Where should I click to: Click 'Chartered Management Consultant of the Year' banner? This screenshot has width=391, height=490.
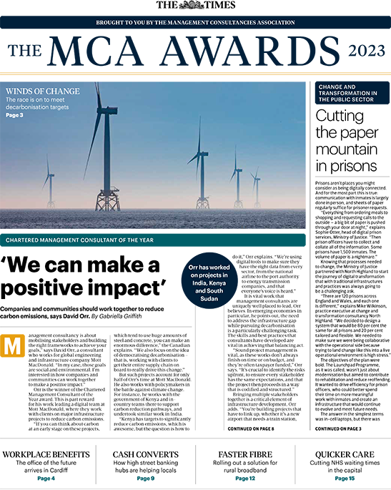point(153,240)
